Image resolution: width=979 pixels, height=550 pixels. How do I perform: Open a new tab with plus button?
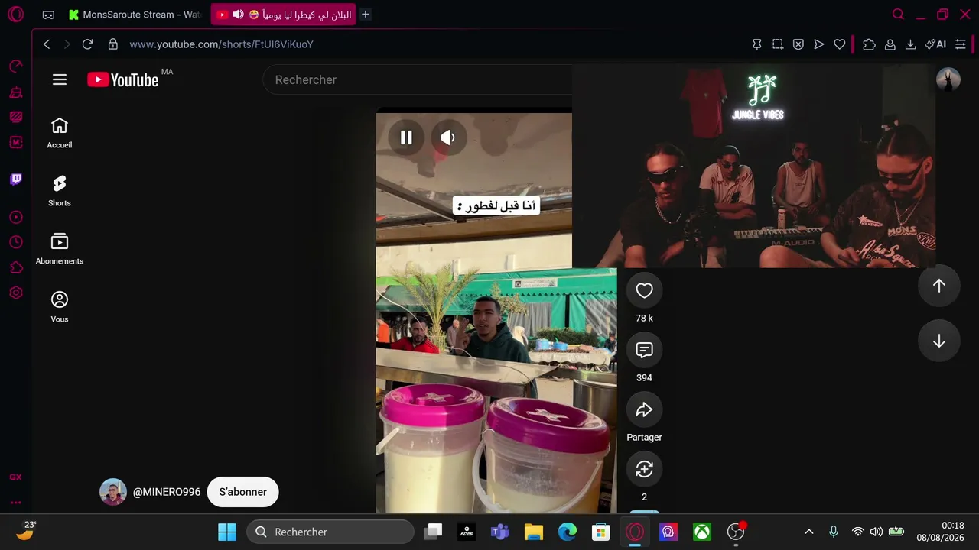pyautogui.click(x=366, y=15)
